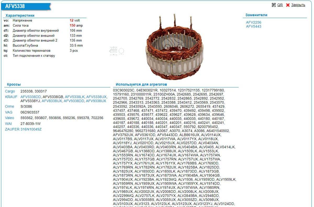Open the stator dimension schematic icon
The height and width of the screenshot is (207, 314).
point(116,51)
